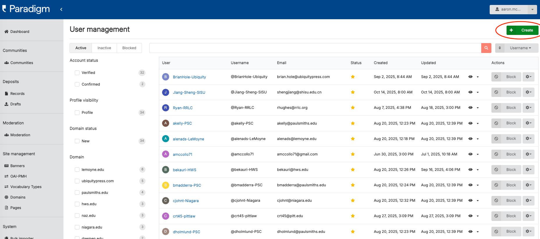Open the Username sort dropdown
The width and height of the screenshot is (540, 239).
[520, 48]
